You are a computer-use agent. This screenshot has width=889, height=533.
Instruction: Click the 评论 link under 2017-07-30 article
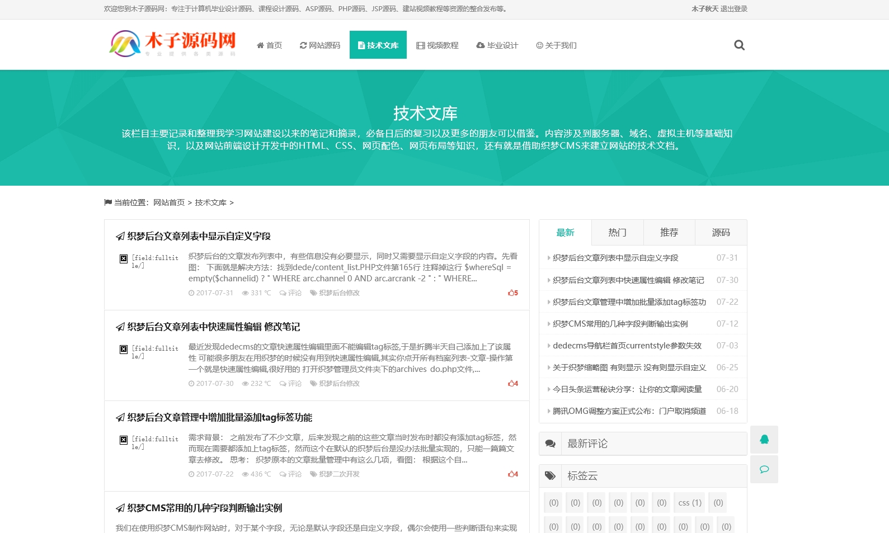291,384
